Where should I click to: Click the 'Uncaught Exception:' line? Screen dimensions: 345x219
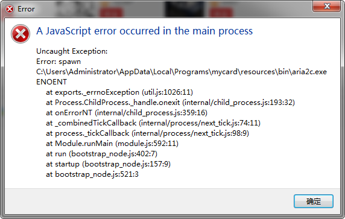click(72, 51)
